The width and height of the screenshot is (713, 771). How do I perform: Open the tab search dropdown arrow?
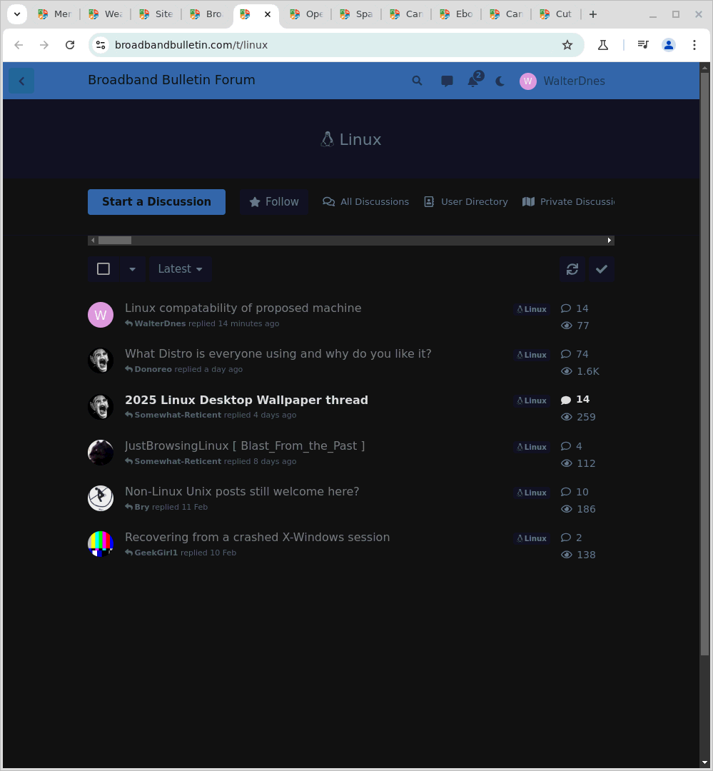(16, 14)
